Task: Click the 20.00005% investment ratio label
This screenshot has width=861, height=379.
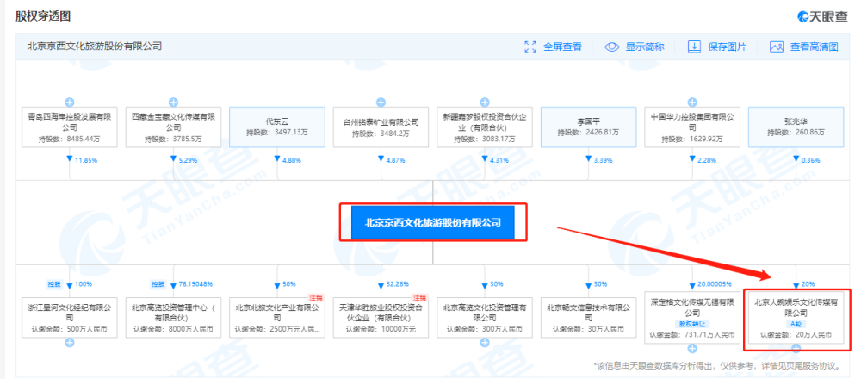Action: pos(713,284)
